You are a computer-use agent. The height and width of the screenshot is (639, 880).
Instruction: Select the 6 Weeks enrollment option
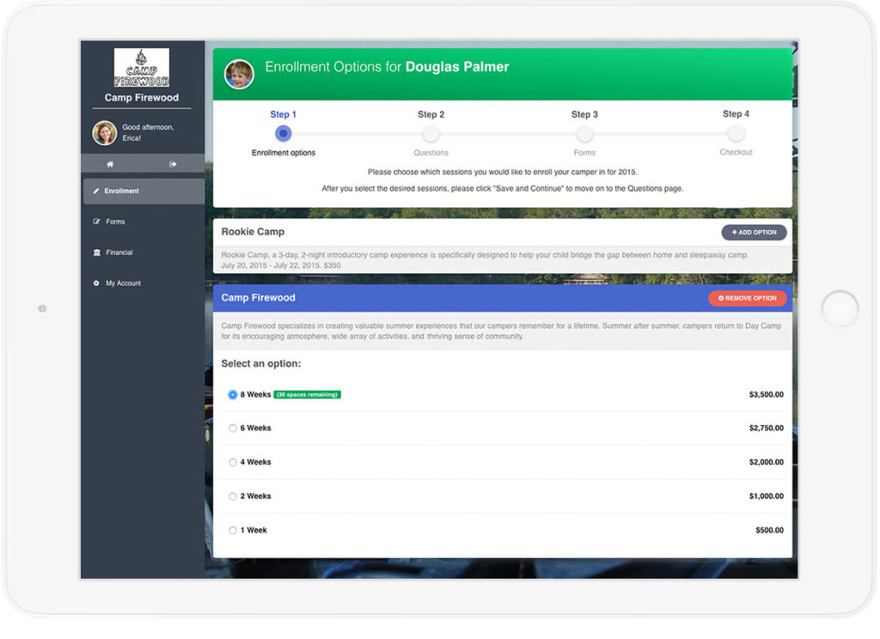point(230,428)
